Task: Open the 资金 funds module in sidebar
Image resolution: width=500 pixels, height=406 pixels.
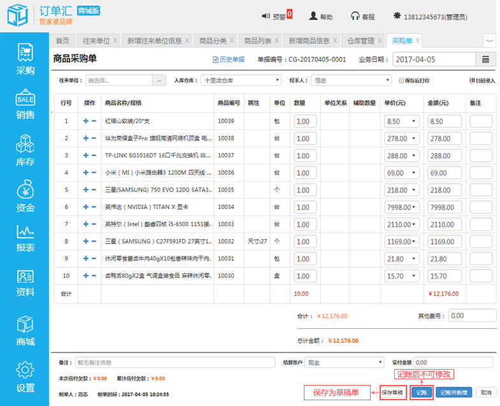Action: point(25,196)
